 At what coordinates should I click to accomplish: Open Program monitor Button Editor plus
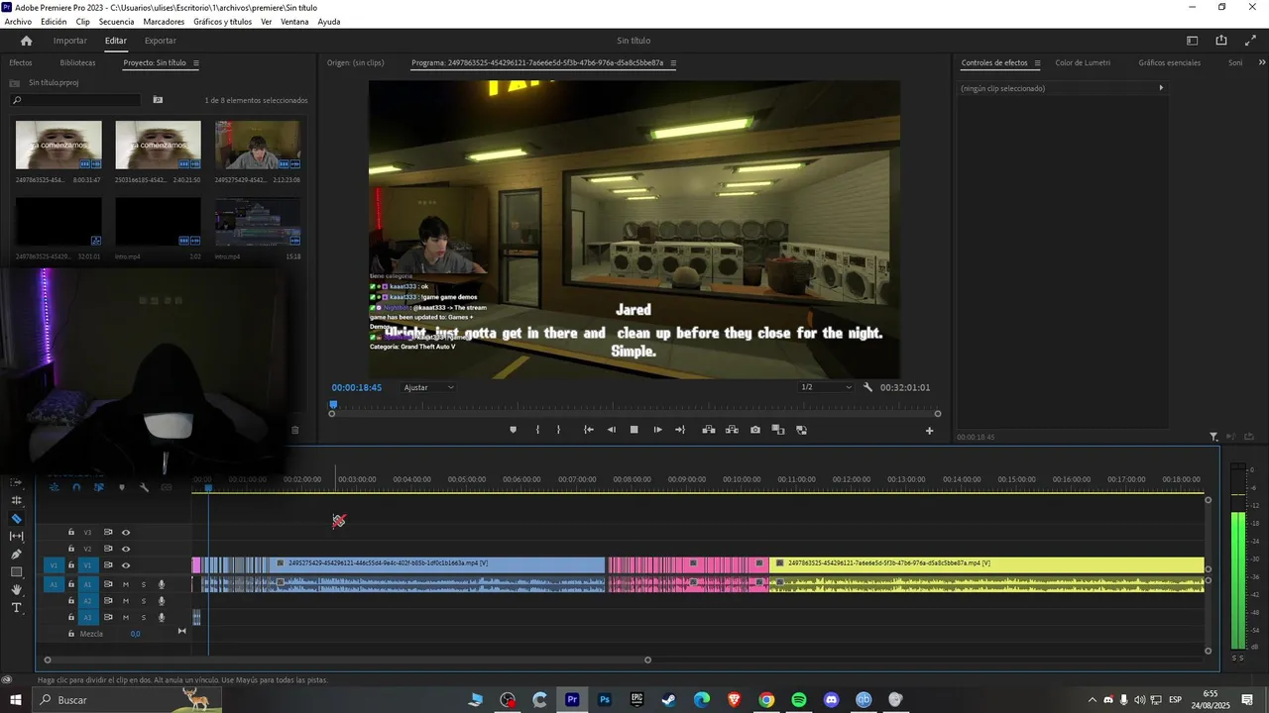(x=929, y=431)
